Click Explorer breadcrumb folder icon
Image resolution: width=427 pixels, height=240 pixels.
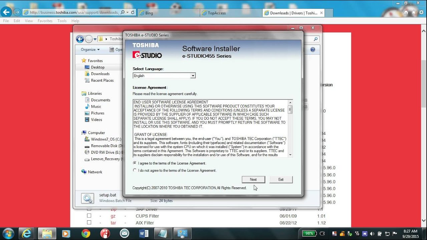click(100, 39)
